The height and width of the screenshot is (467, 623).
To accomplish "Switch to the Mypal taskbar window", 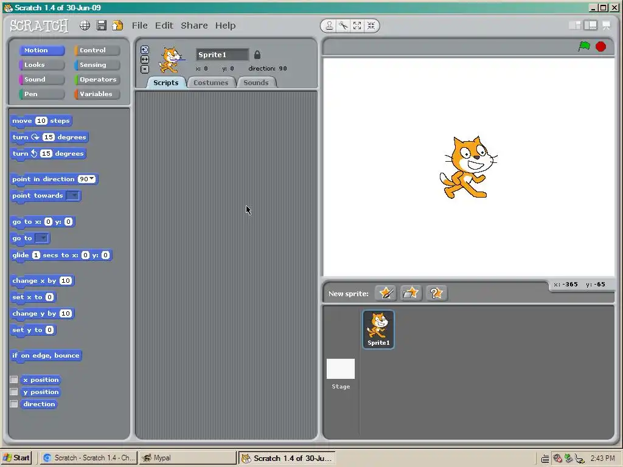I will click(x=187, y=458).
